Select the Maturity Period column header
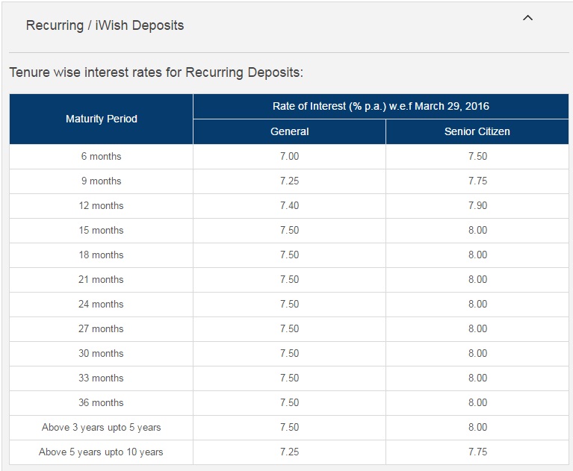Image resolution: width=573 pixels, height=471 pixels. click(101, 119)
